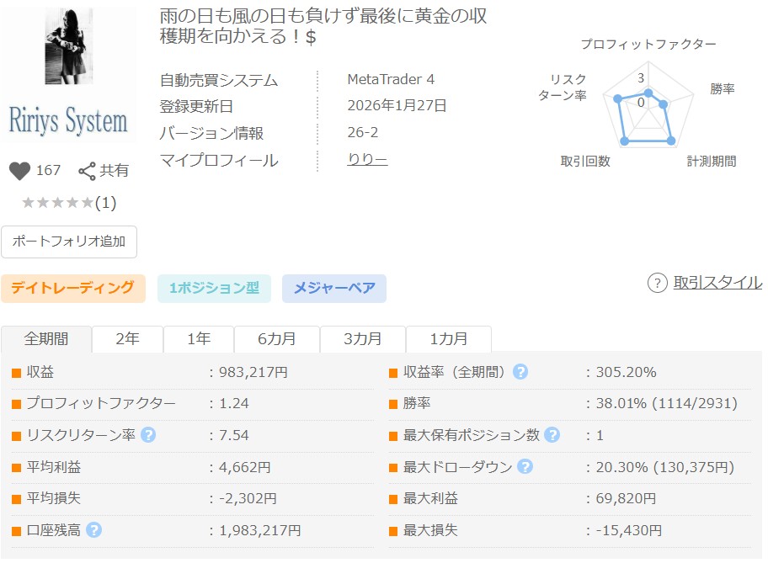Select the 全期間 tab
The image size is (768, 563).
46,339
